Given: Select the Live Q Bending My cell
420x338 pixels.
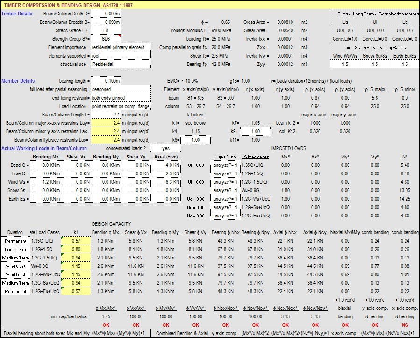Looking at the screenshot, I should [x=106, y=173].
